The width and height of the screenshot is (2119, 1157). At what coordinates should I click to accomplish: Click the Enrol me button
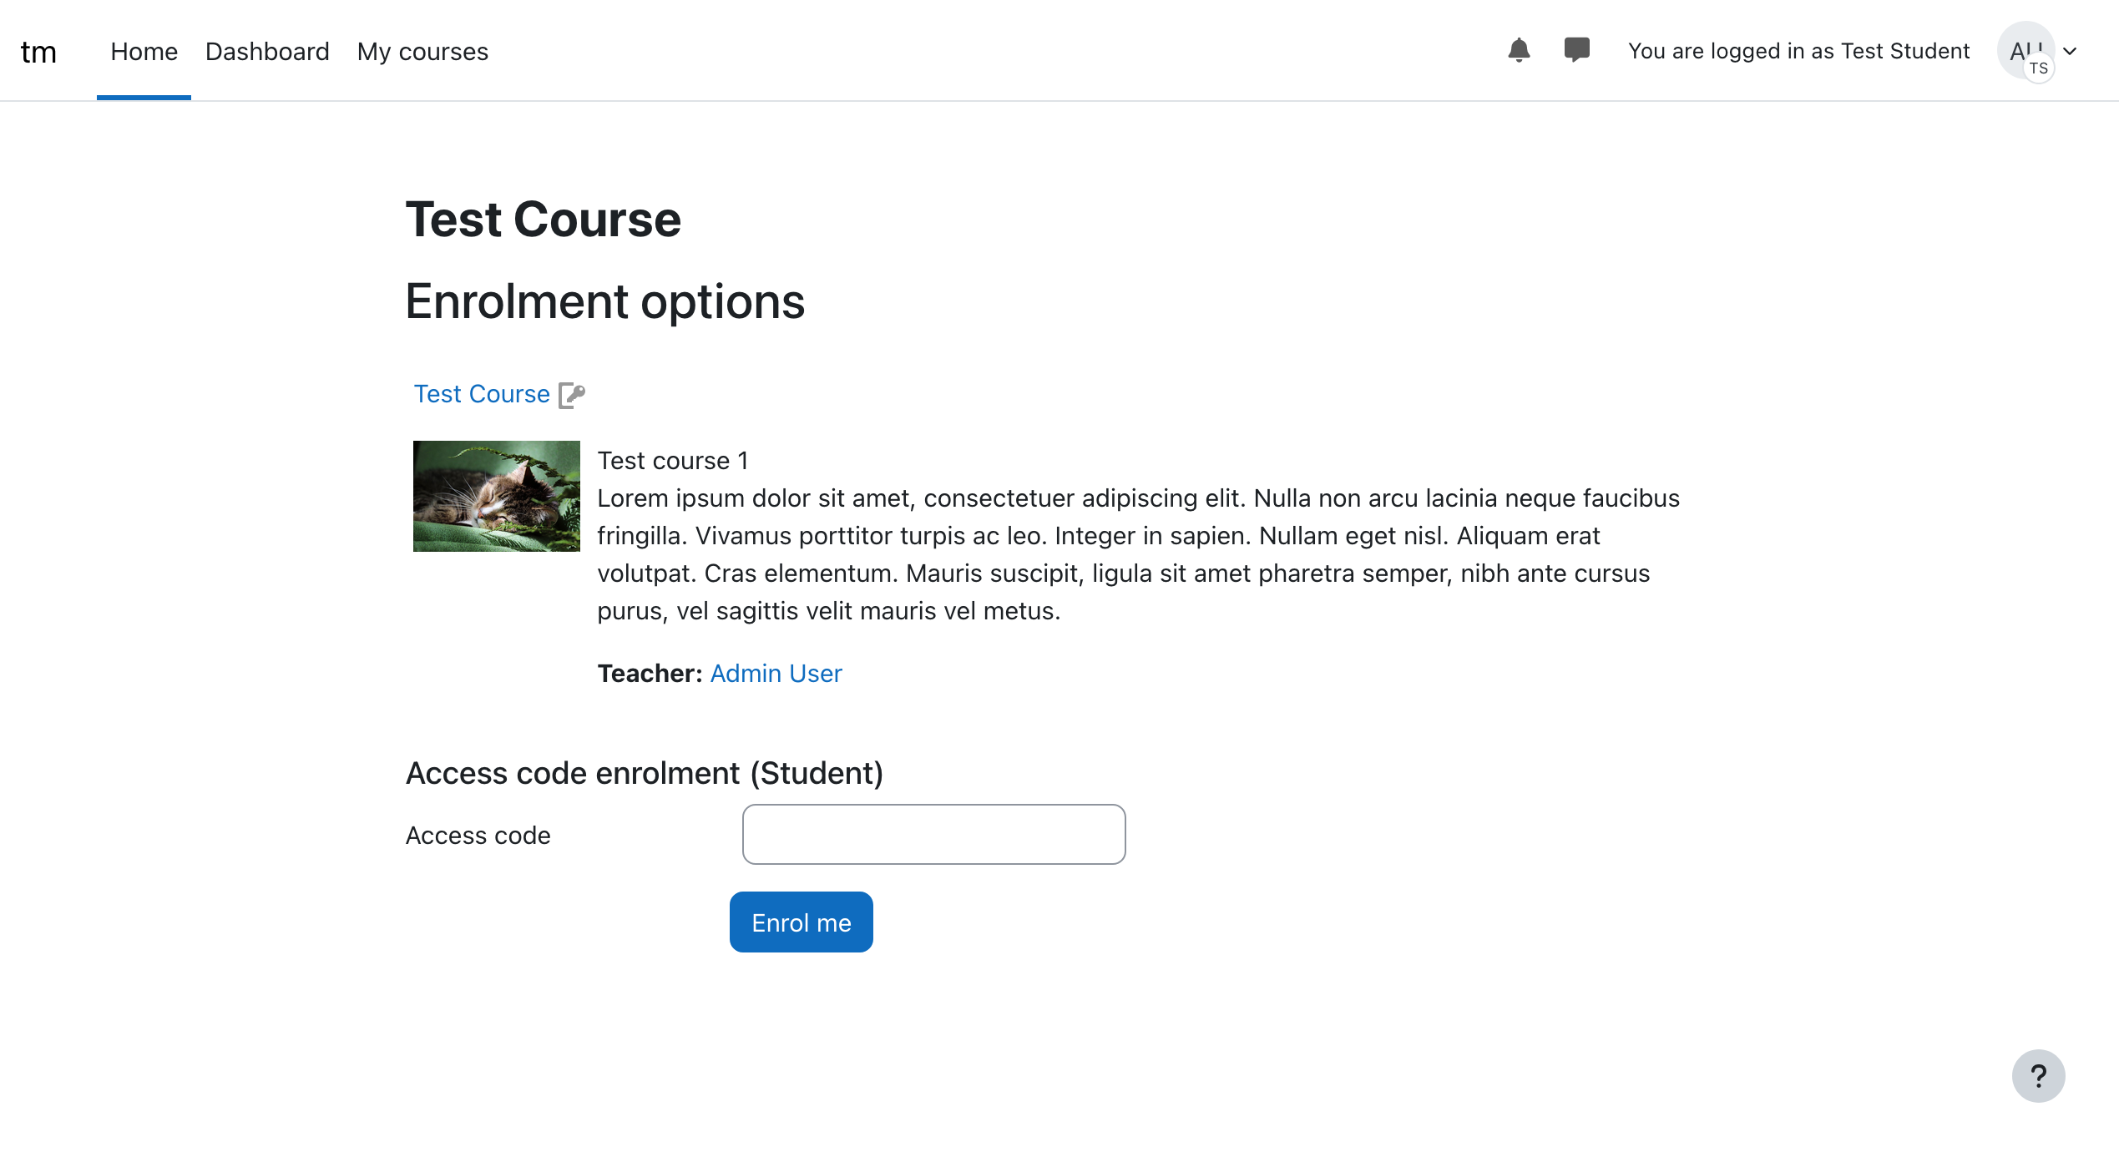click(x=801, y=922)
